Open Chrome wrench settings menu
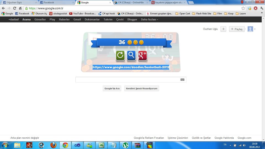This screenshot has width=265, height=149. pos(262,8)
